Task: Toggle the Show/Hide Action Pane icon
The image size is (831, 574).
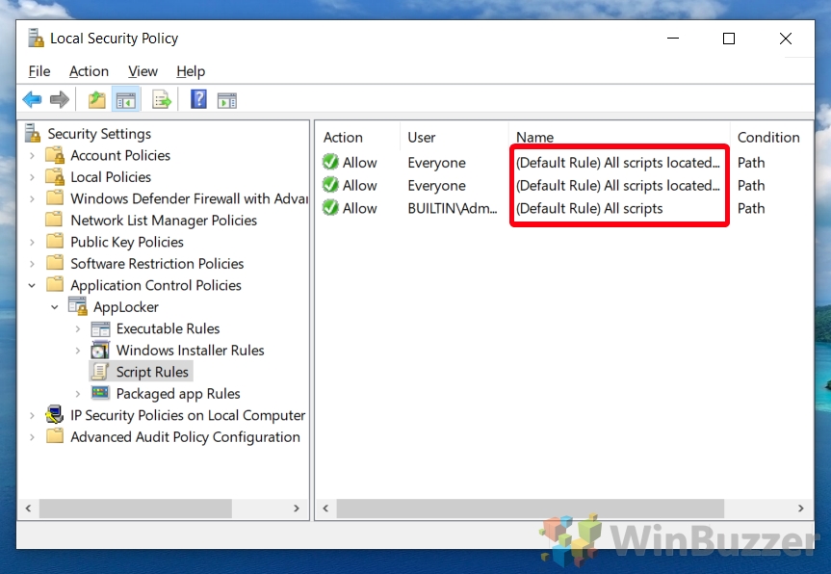Action: (227, 100)
